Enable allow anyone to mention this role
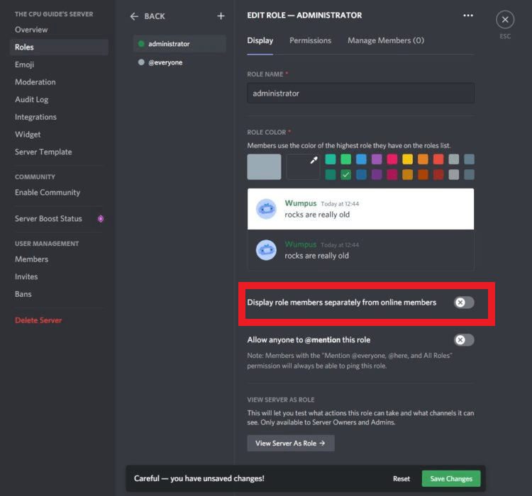The image size is (532, 496). point(464,340)
